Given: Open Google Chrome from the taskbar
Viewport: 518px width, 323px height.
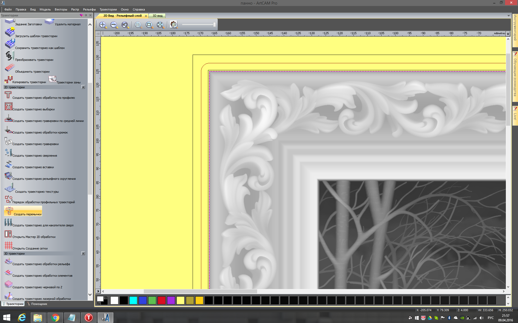Looking at the screenshot, I should click(x=55, y=318).
